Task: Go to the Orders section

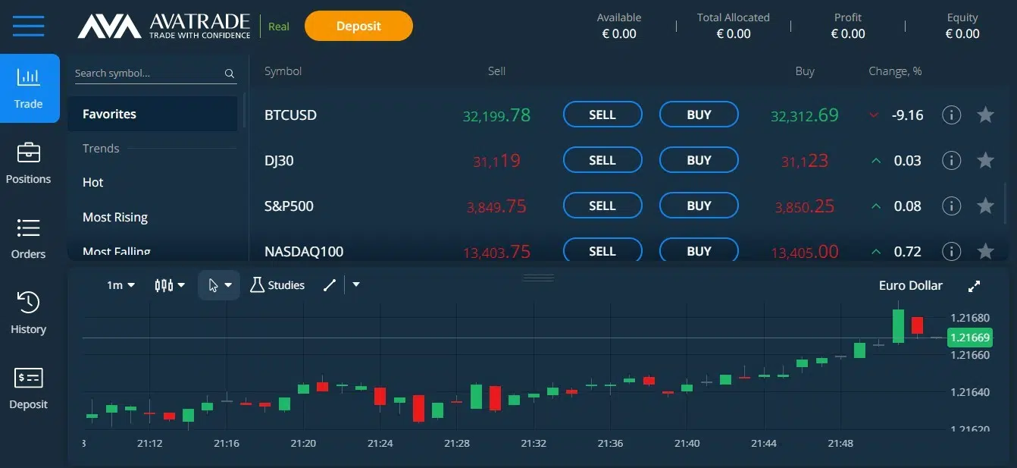Action: pos(29,238)
